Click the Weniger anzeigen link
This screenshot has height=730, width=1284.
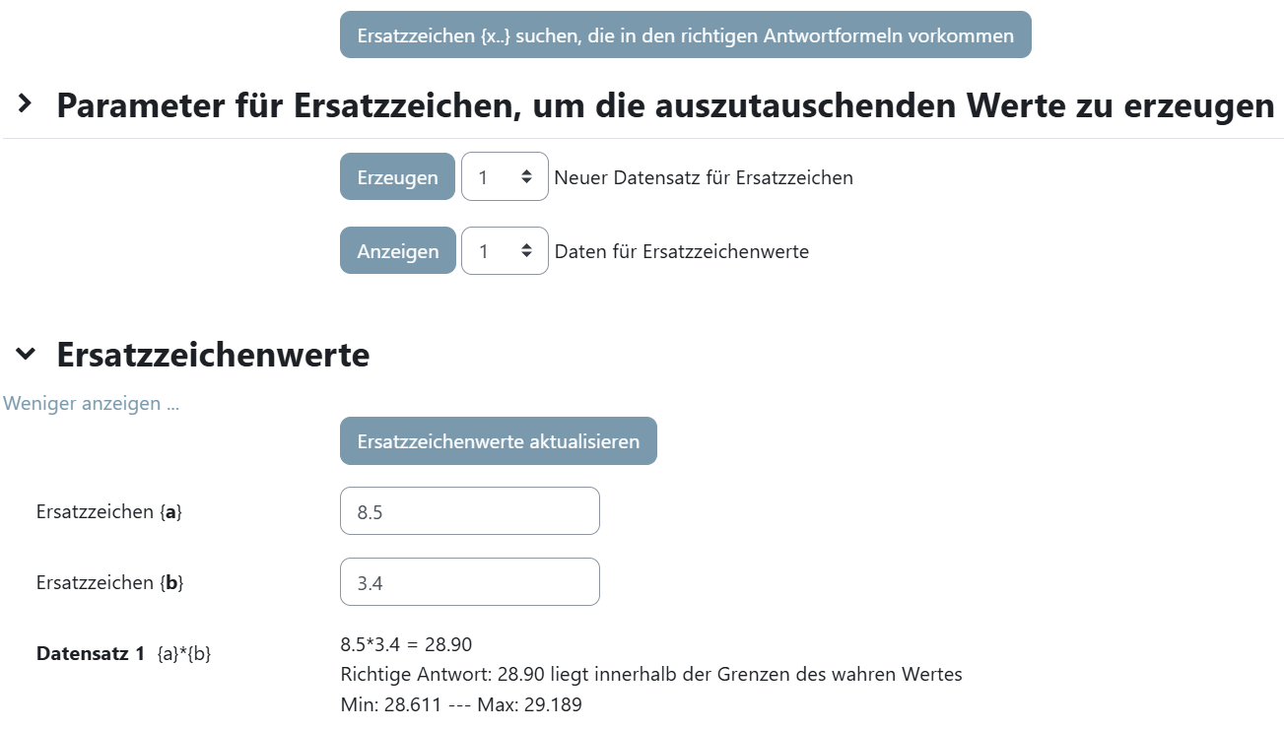click(92, 404)
